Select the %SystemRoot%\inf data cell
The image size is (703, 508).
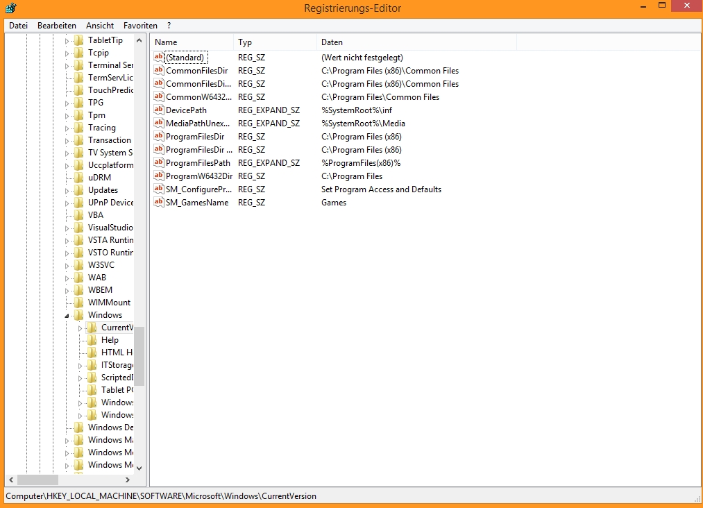[x=357, y=110]
